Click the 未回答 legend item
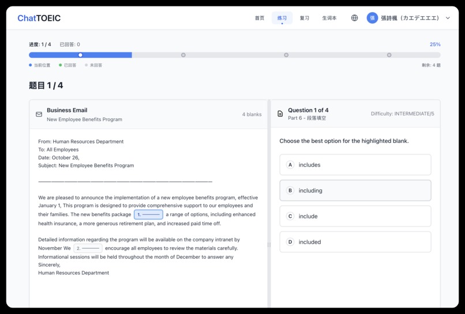 click(93, 65)
